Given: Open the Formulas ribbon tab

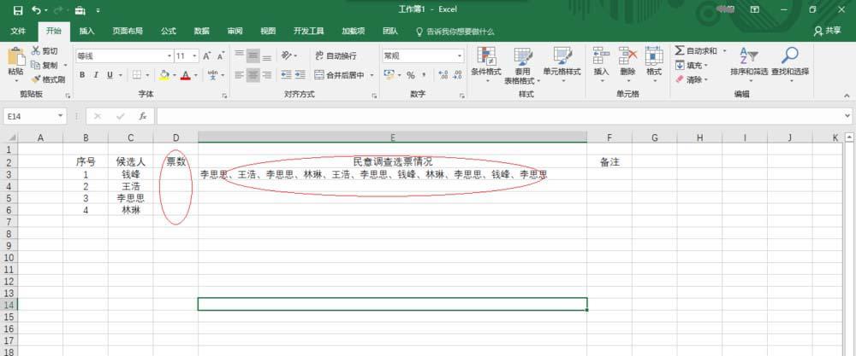Looking at the screenshot, I should tap(168, 31).
